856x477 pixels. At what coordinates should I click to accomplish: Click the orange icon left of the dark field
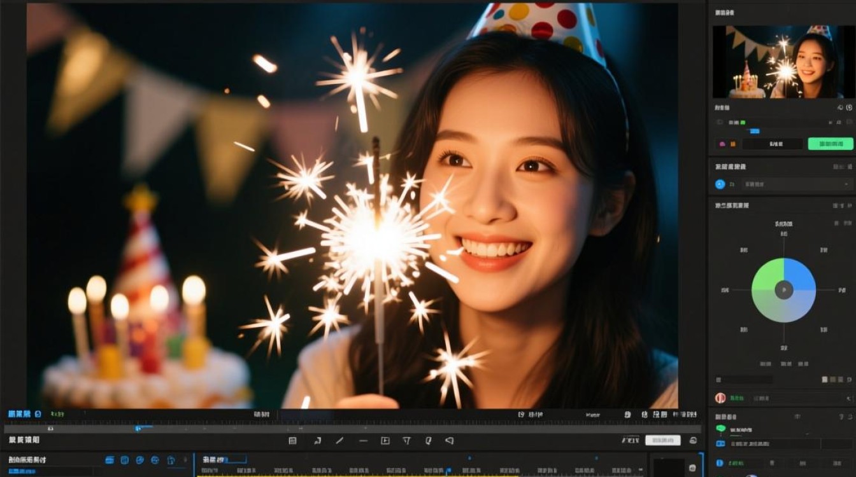click(x=734, y=144)
